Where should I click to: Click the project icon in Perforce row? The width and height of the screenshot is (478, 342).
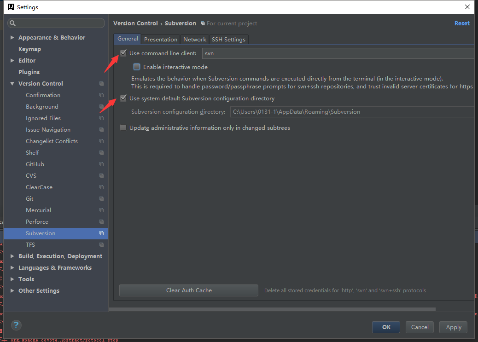[x=101, y=221]
